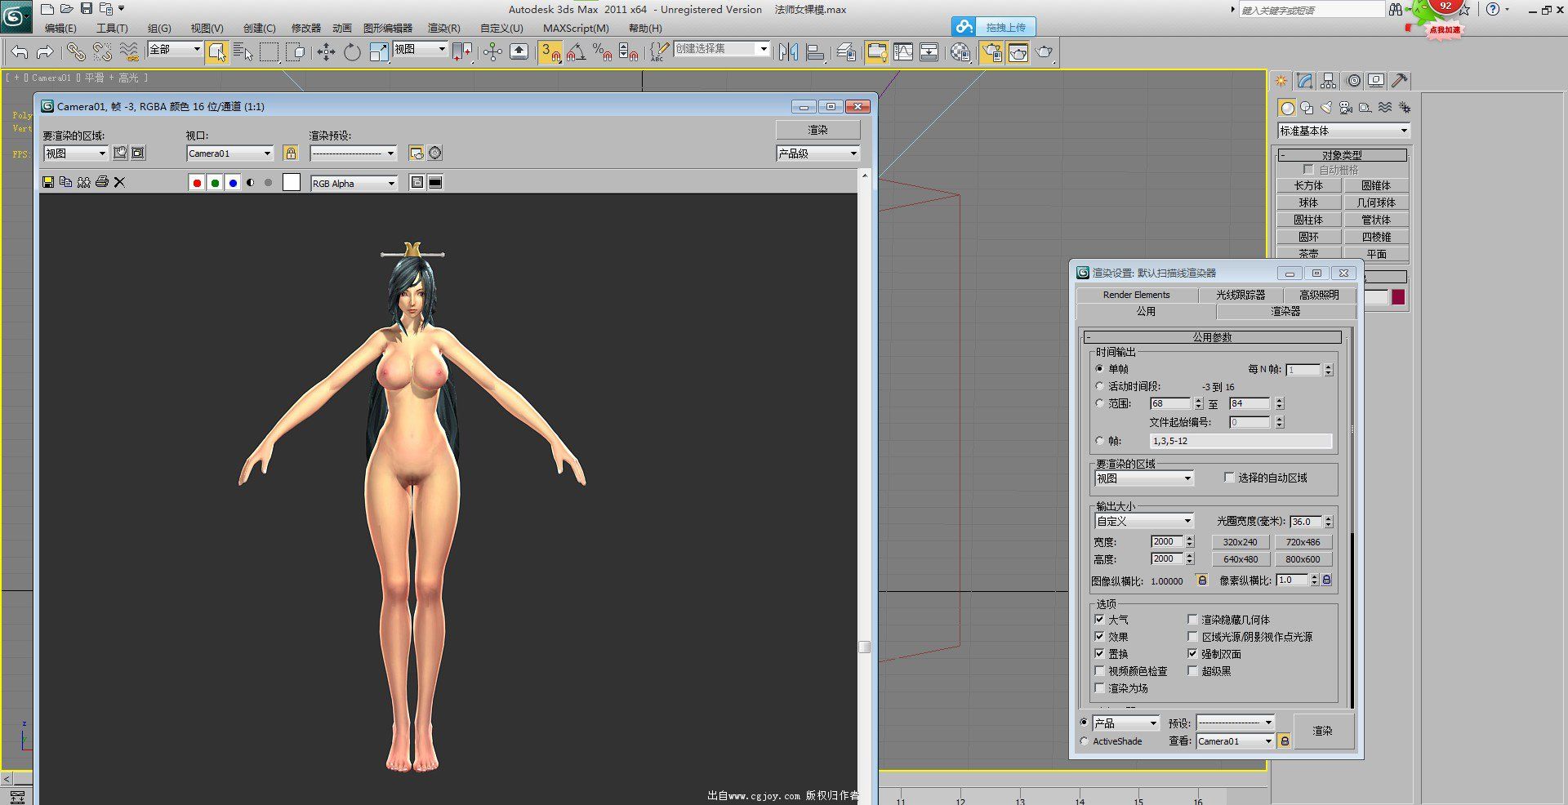The height and width of the screenshot is (805, 1568).
Task: Open the 编辑(E) menu
Action: click(60, 29)
